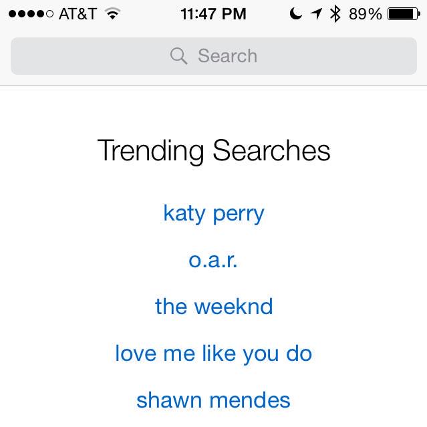Viewport: 427px width, 427px height.
Task: Tap the AT&T carrier label
Action: click(78, 13)
